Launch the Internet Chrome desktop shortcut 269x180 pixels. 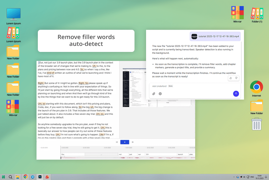pos(256,89)
